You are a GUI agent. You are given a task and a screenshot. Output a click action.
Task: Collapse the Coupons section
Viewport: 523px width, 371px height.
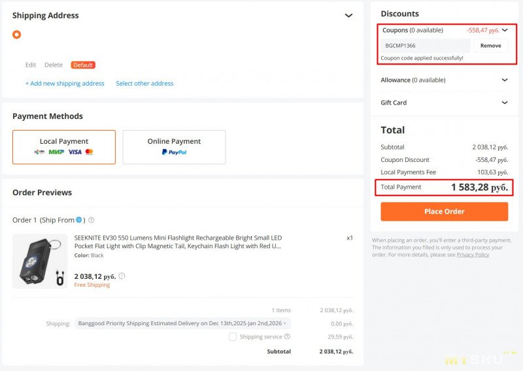coord(505,30)
